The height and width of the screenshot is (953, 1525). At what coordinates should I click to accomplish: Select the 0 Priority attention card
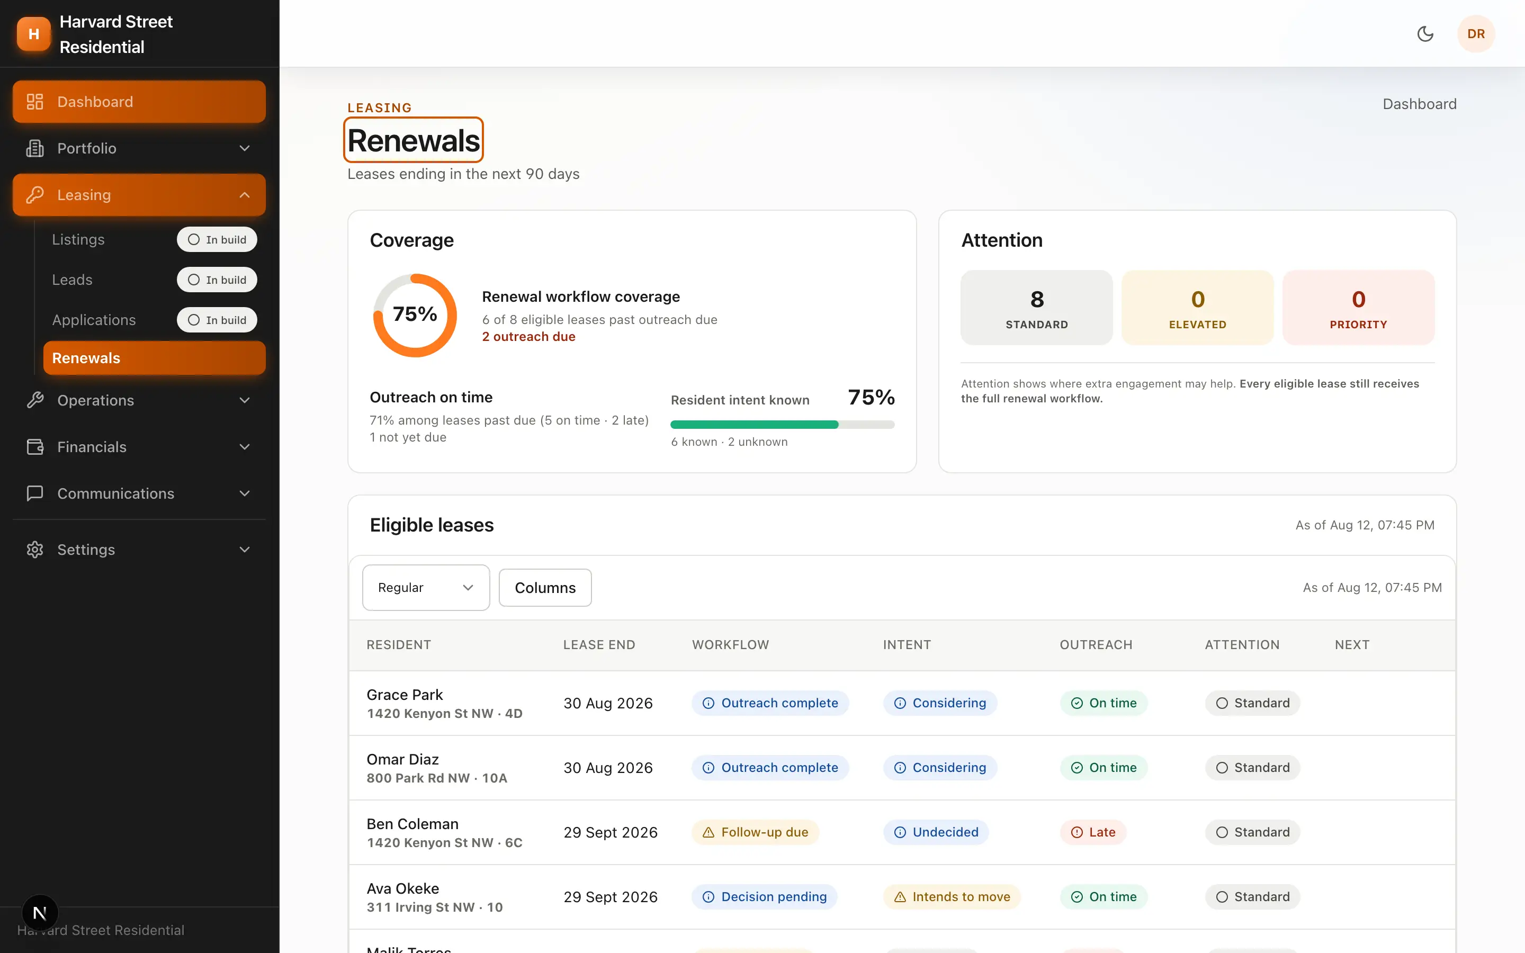pos(1359,308)
